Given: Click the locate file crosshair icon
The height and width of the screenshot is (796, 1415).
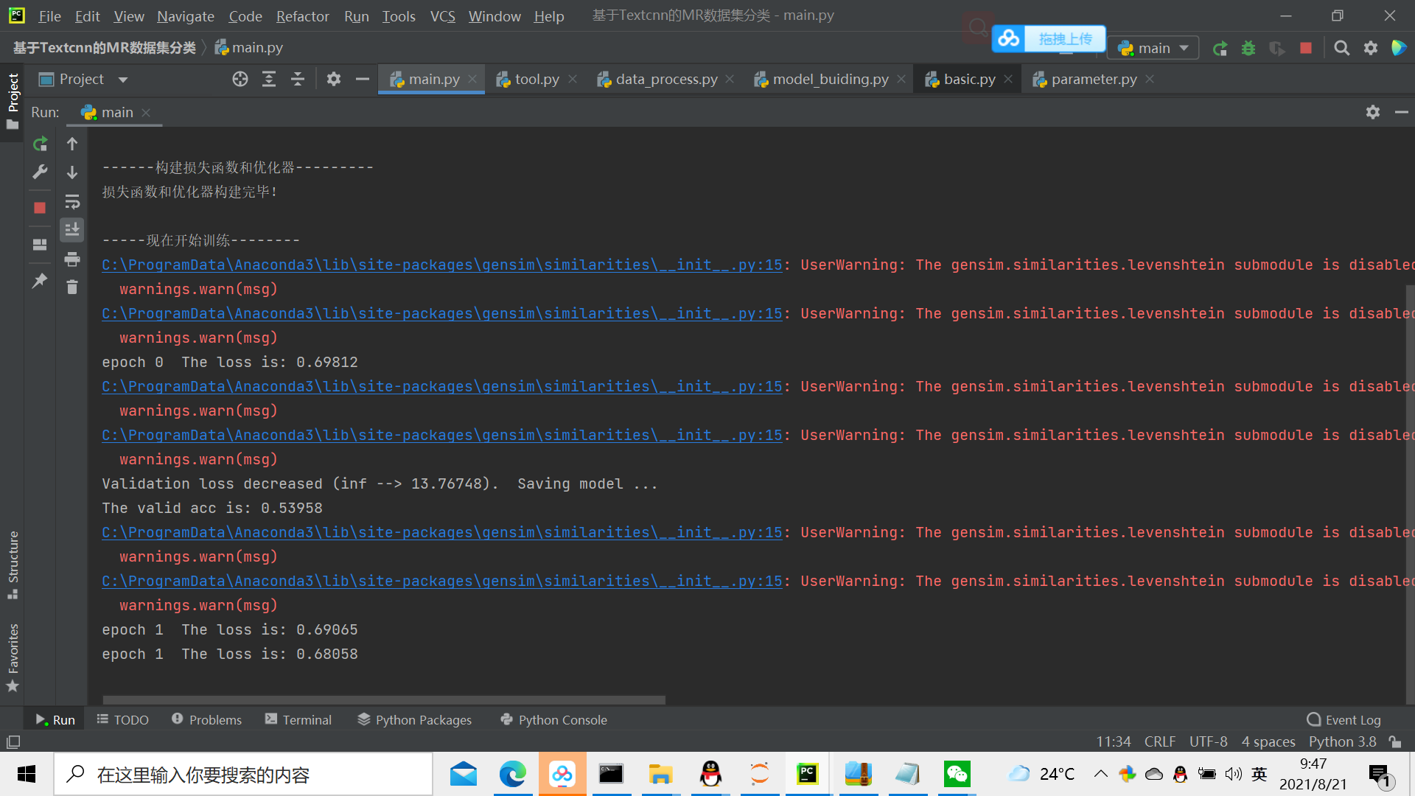Looking at the screenshot, I should [240, 80].
